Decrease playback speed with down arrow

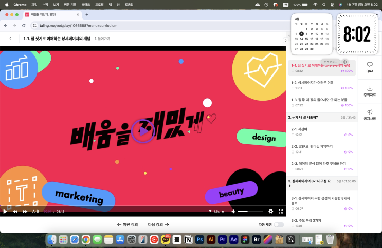pos(210,211)
